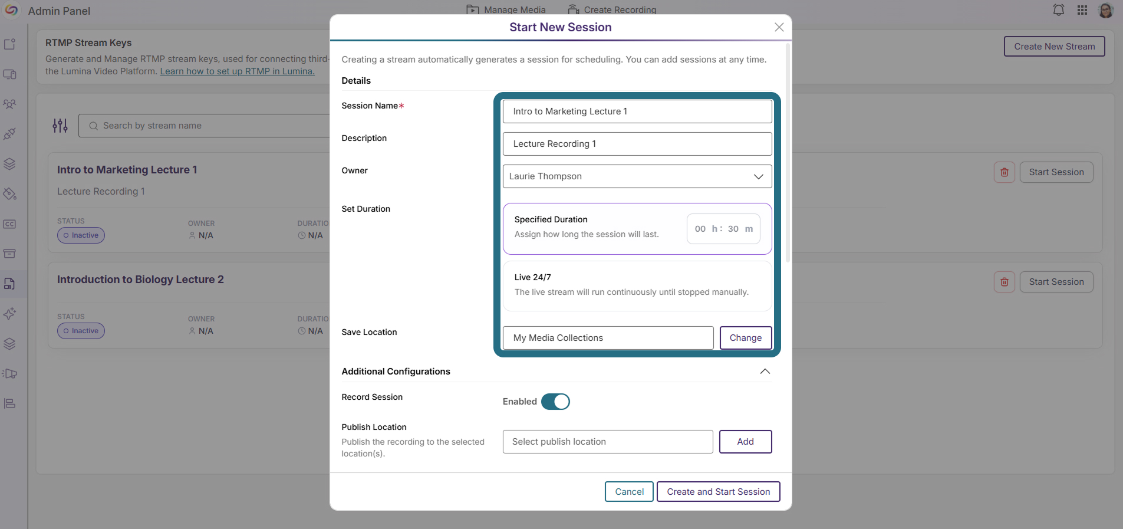
Task: Open the devices icon in the sidebar
Action: [10, 74]
